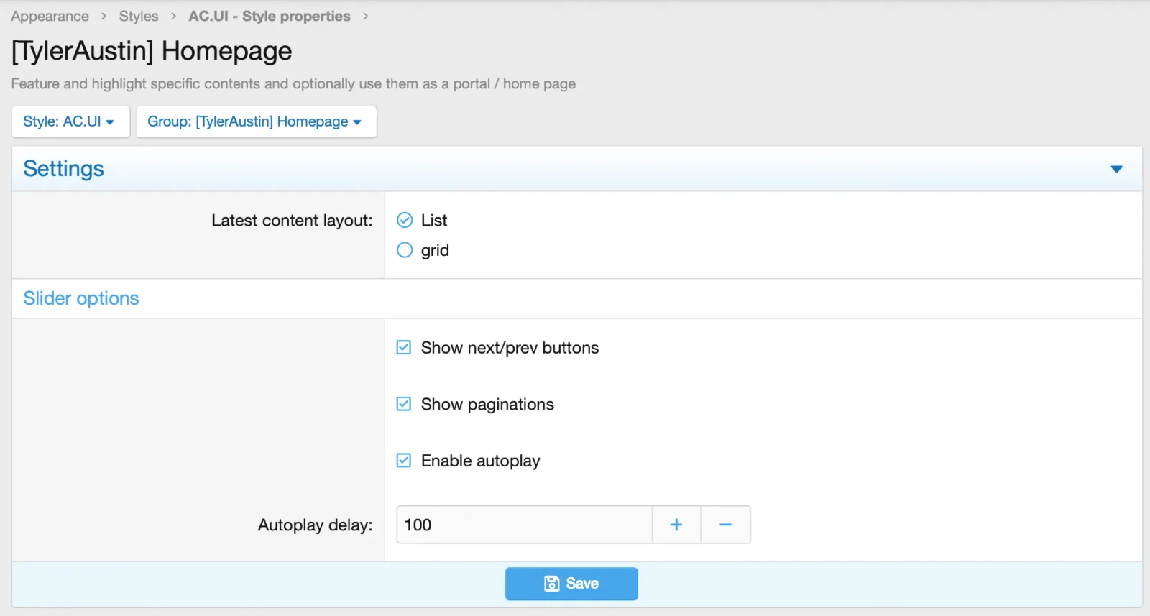The image size is (1150, 616).
Task: Collapse the Settings section arrow
Action: 1116,169
